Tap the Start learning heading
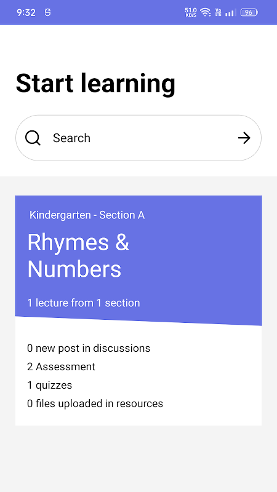The image size is (277, 492). [95, 84]
